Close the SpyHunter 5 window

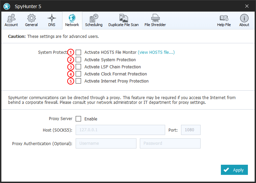(x=247, y=6)
